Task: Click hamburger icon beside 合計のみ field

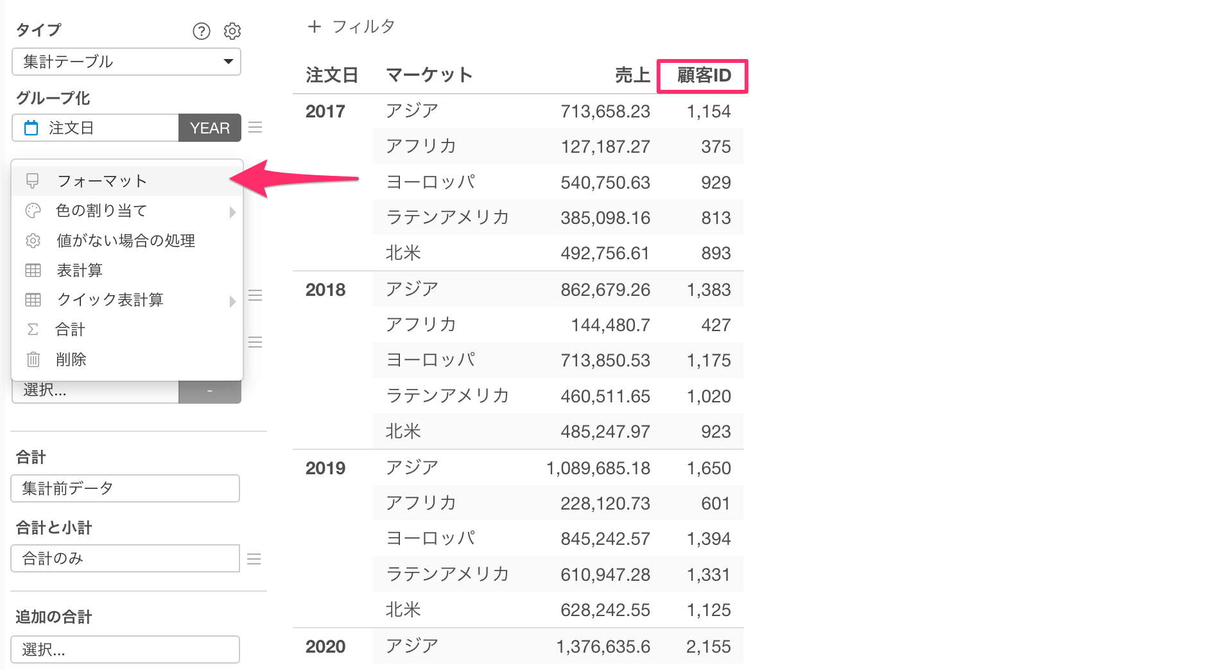Action: [254, 559]
